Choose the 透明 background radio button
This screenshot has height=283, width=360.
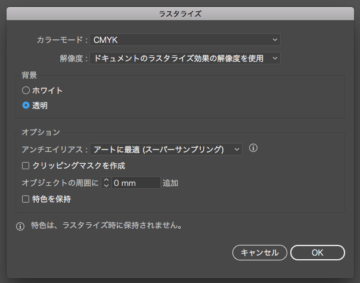point(26,105)
